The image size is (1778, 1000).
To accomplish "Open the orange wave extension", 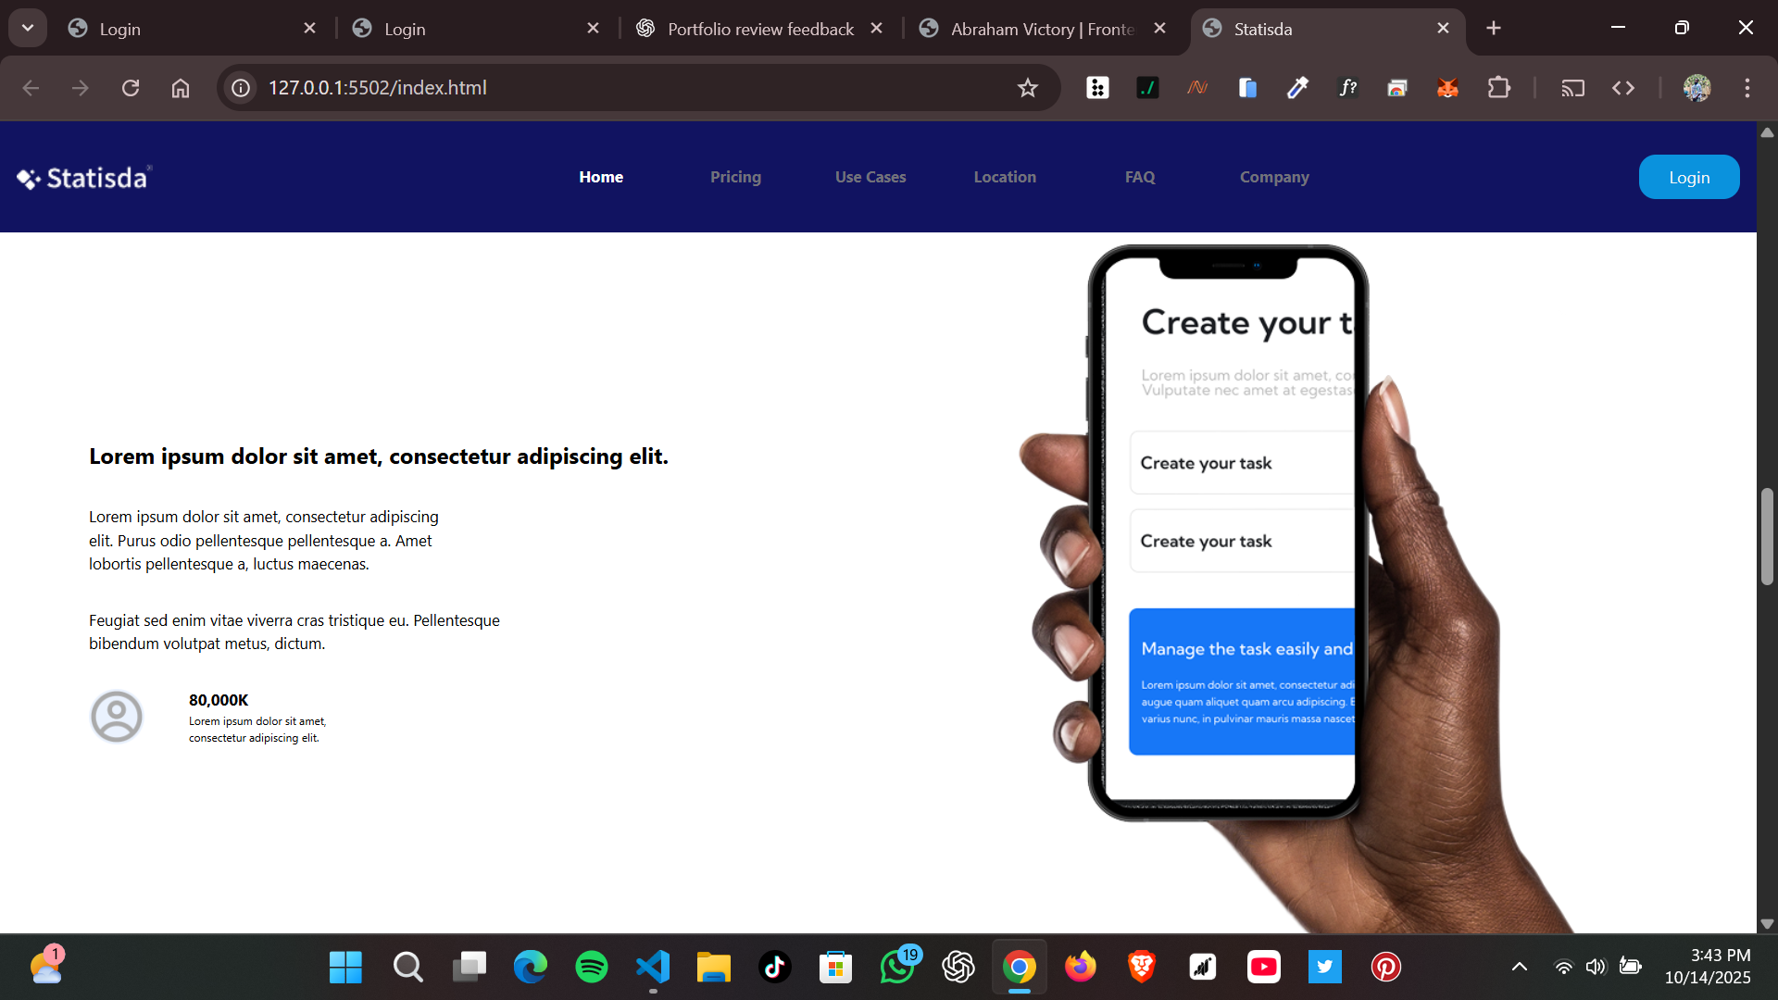I will pyautogui.click(x=1197, y=88).
